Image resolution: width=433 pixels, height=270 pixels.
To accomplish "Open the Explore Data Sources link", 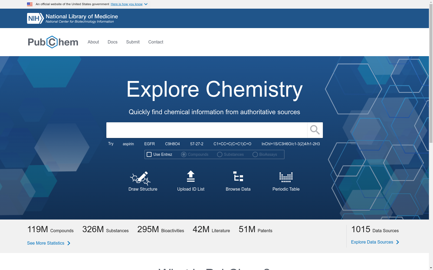I will coord(372,242).
